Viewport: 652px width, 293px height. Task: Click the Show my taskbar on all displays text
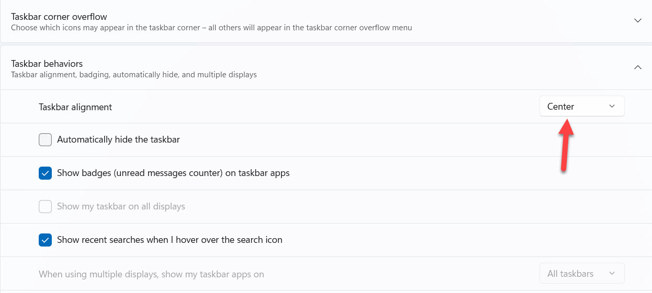pyautogui.click(x=121, y=207)
